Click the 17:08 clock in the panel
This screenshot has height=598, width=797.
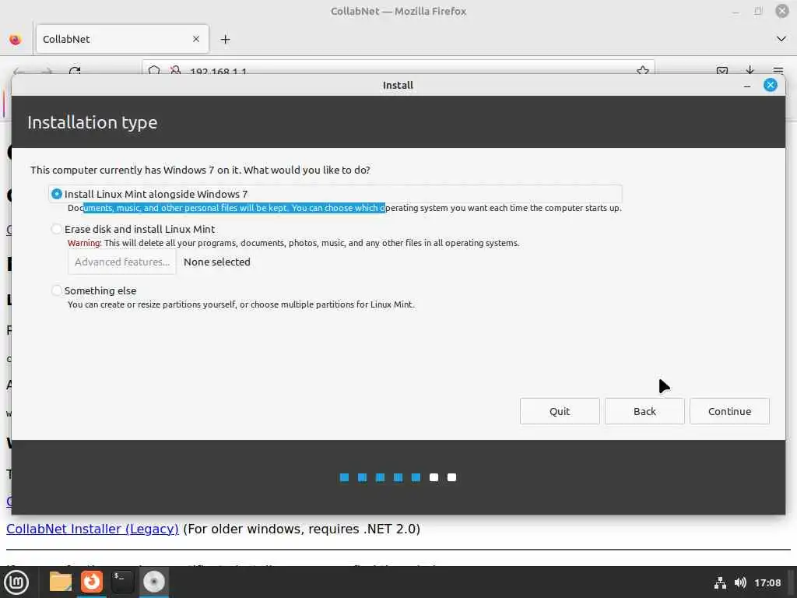click(x=767, y=582)
